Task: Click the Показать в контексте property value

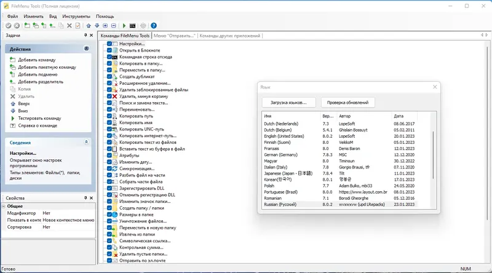Action: (x=68, y=220)
